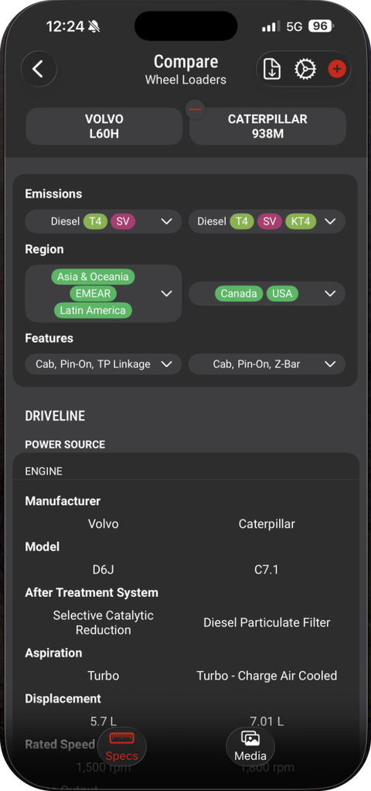Select the Caterpillar 938M machine card
Screen dimensions: 371x791
click(x=267, y=126)
